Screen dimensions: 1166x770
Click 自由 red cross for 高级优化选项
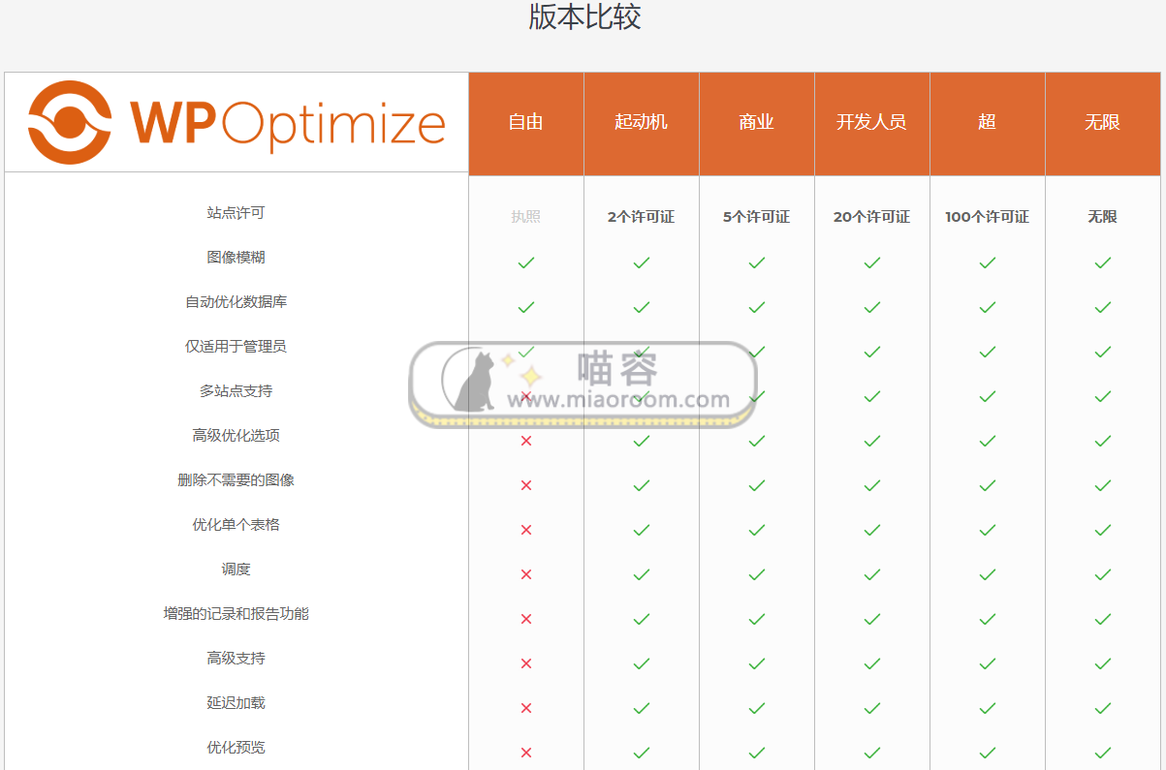(x=526, y=441)
